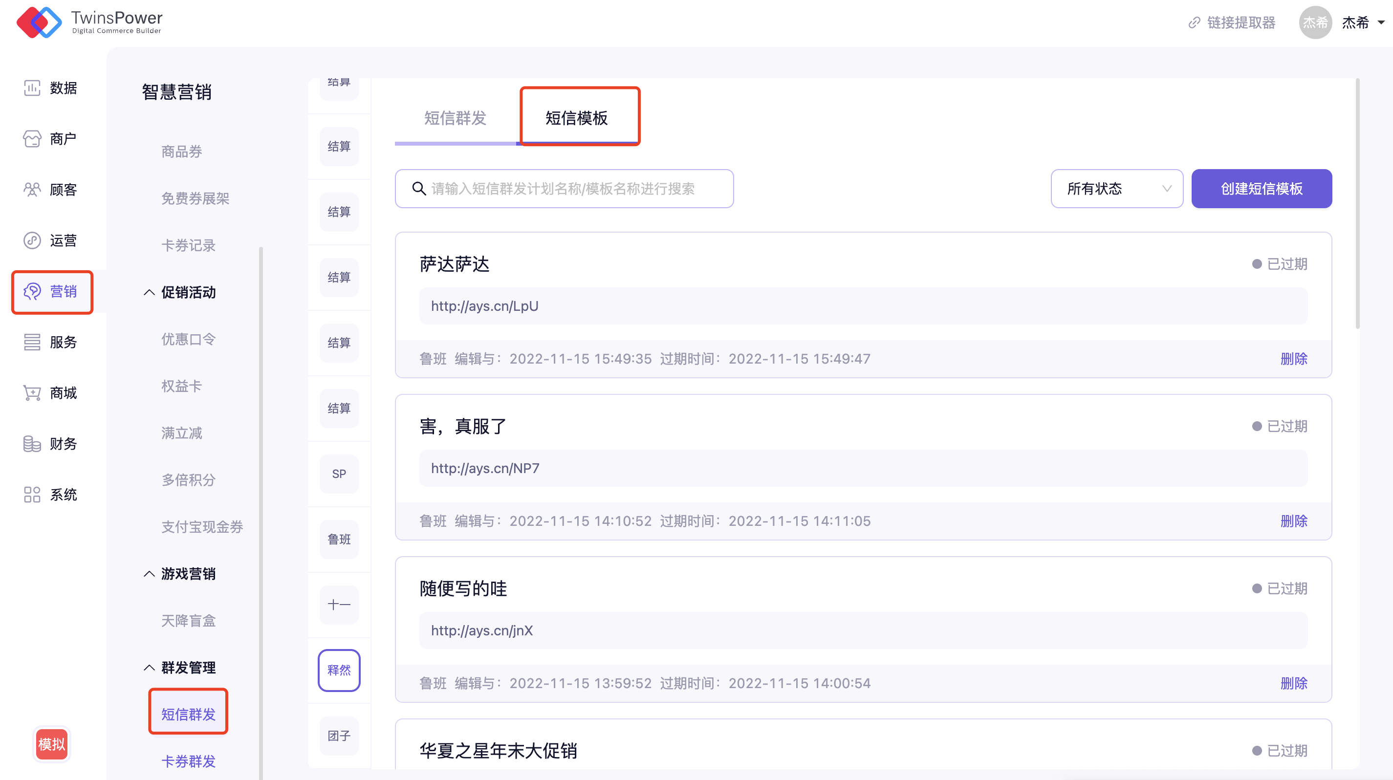The height and width of the screenshot is (780, 1393).
Task: Open 运营 icon in left navigation
Action: tap(32, 240)
